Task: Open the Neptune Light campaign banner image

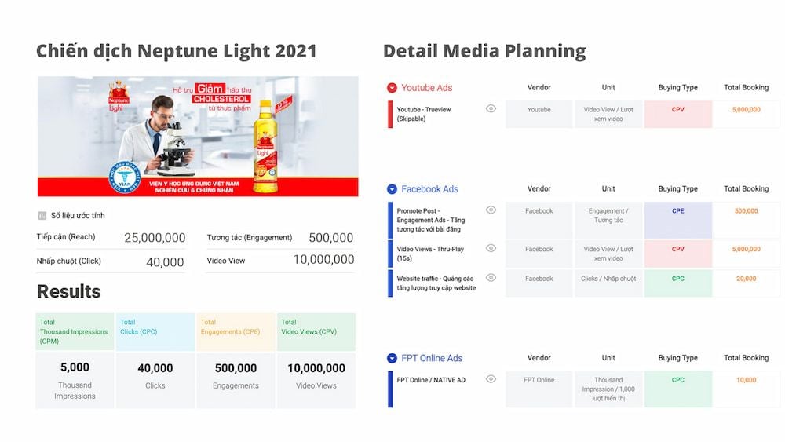Action: 198,136
